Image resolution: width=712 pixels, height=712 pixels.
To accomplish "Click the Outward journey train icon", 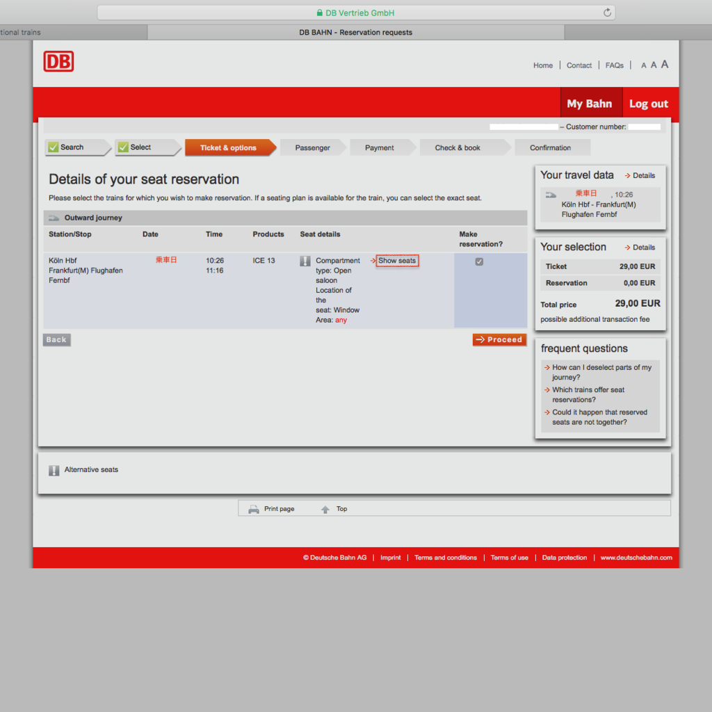I will click(x=54, y=218).
